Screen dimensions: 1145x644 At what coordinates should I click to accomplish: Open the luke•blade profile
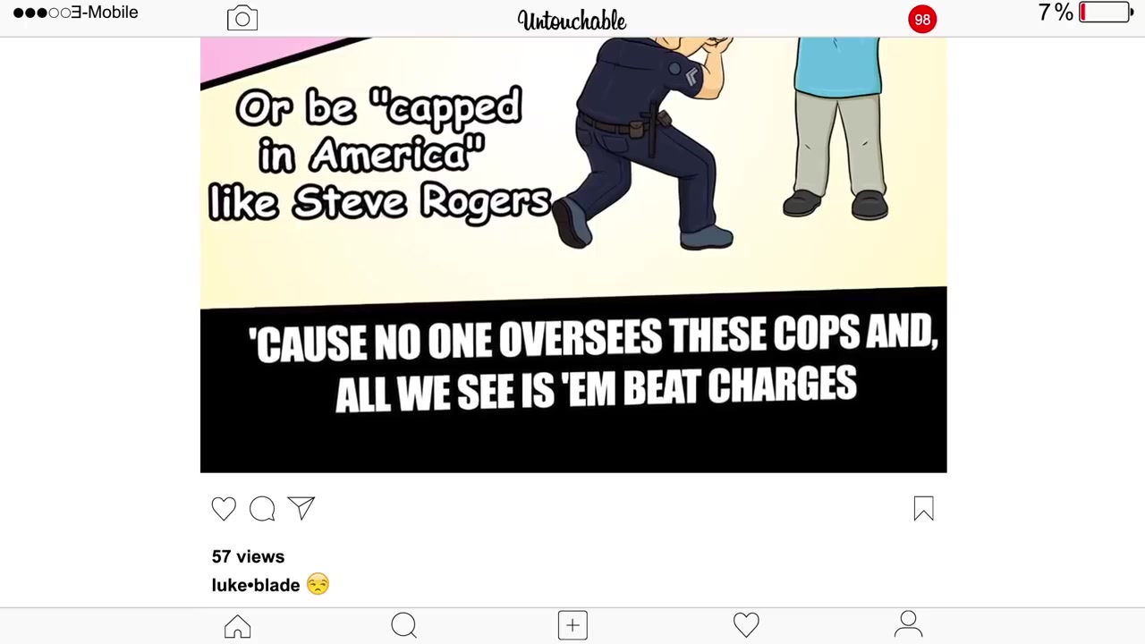(256, 585)
